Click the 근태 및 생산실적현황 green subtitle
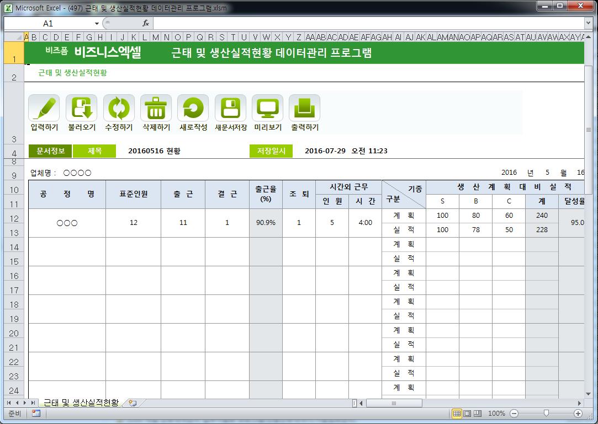598x424 pixels. point(72,73)
